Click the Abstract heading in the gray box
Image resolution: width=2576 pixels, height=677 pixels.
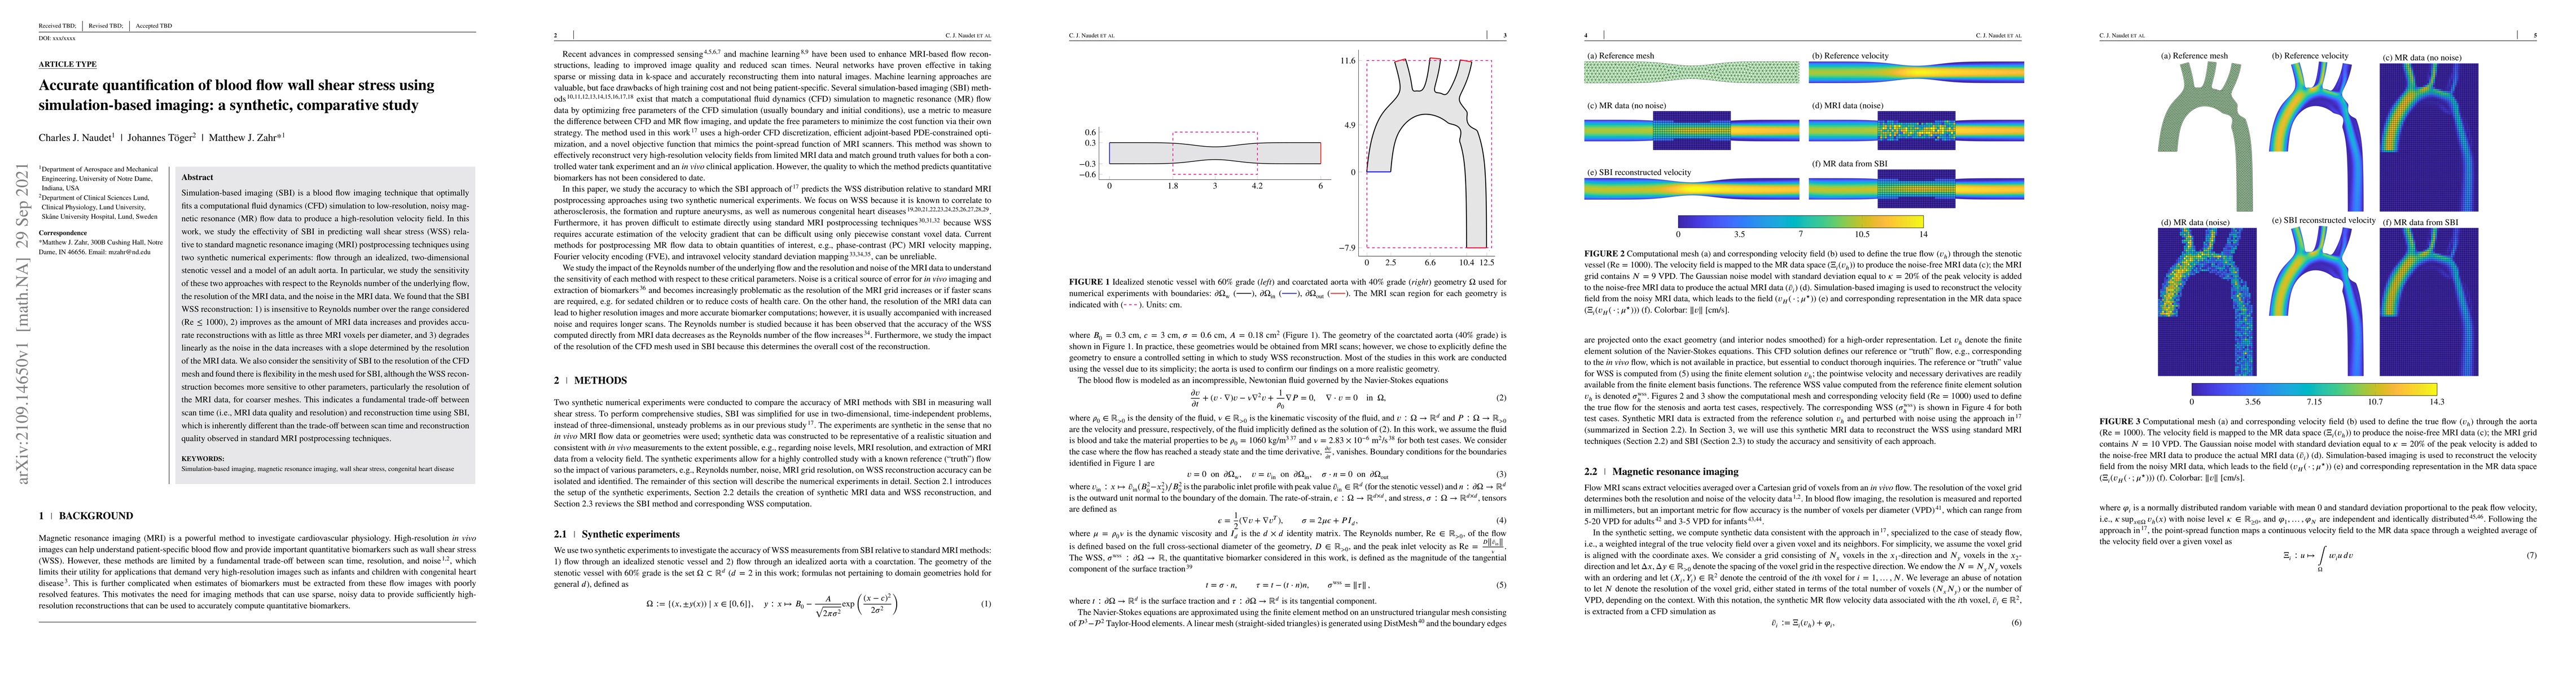pyautogui.click(x=197, y=177)
